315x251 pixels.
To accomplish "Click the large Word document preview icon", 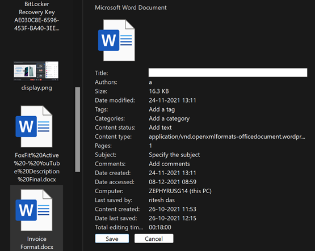I will (116, 40).
